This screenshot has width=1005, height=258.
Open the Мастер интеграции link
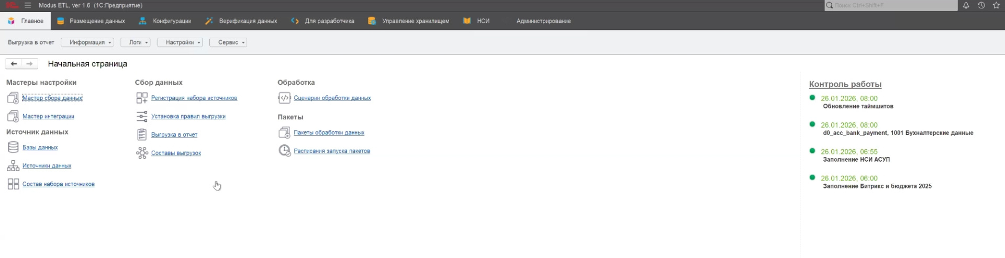48,116
